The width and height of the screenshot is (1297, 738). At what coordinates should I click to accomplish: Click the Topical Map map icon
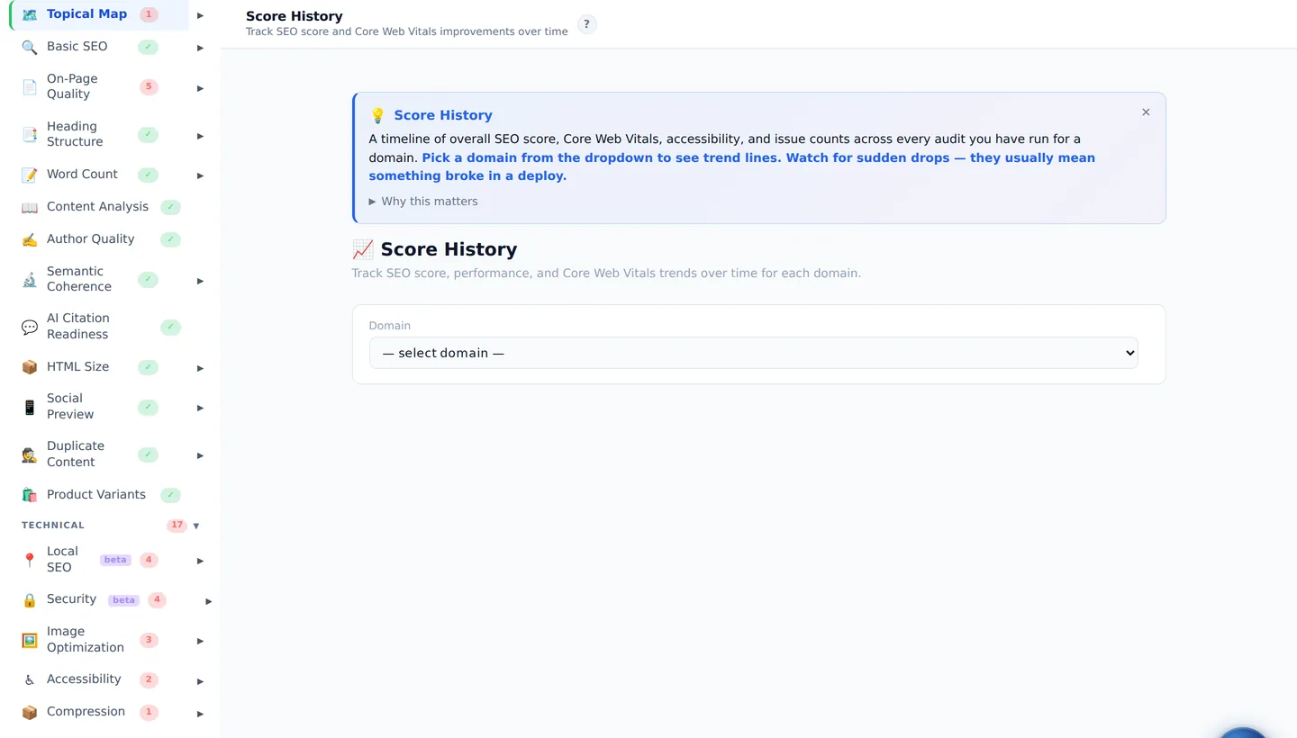click(30, 14)
